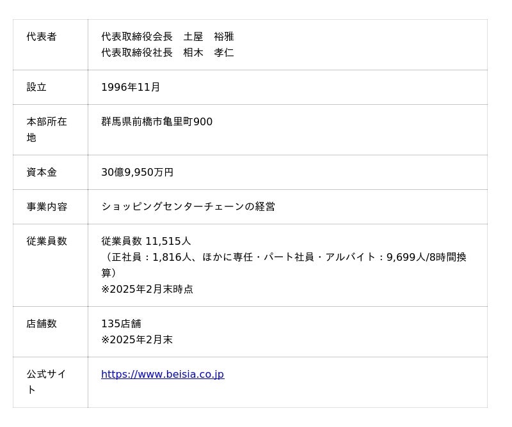The image size is (512, 427).
Task: Click the 代表取締役社長 相木 孝仁 line
Action: point(168,53)
